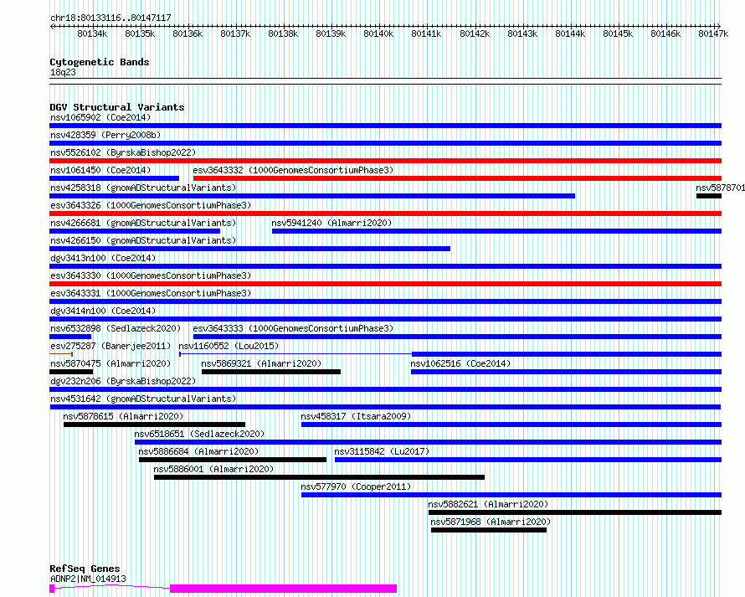Open nsv5882621 (Almarri2020) variant label

pyautogui.click(x=488, y=504)
